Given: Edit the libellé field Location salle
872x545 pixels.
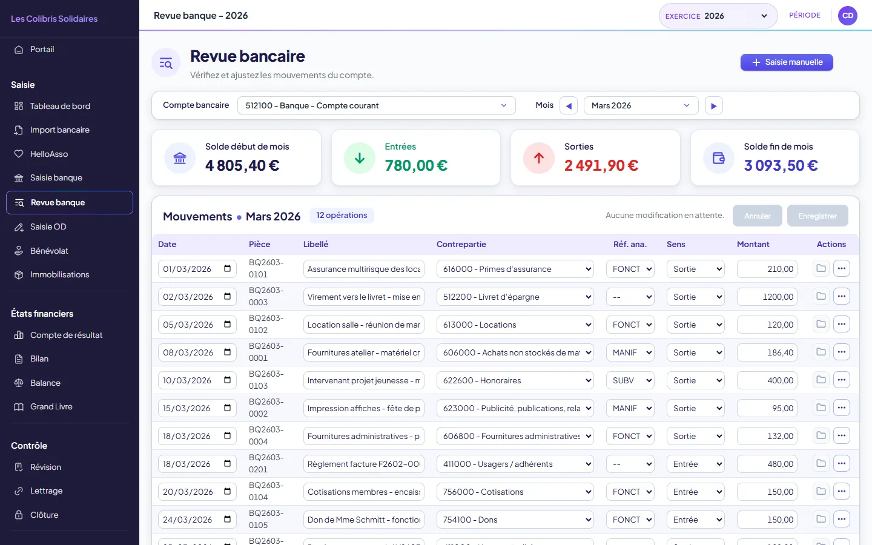Looking at the screenshot, I should (364, 325).
